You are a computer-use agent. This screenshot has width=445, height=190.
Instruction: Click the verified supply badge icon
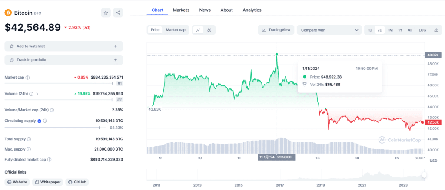40,121
